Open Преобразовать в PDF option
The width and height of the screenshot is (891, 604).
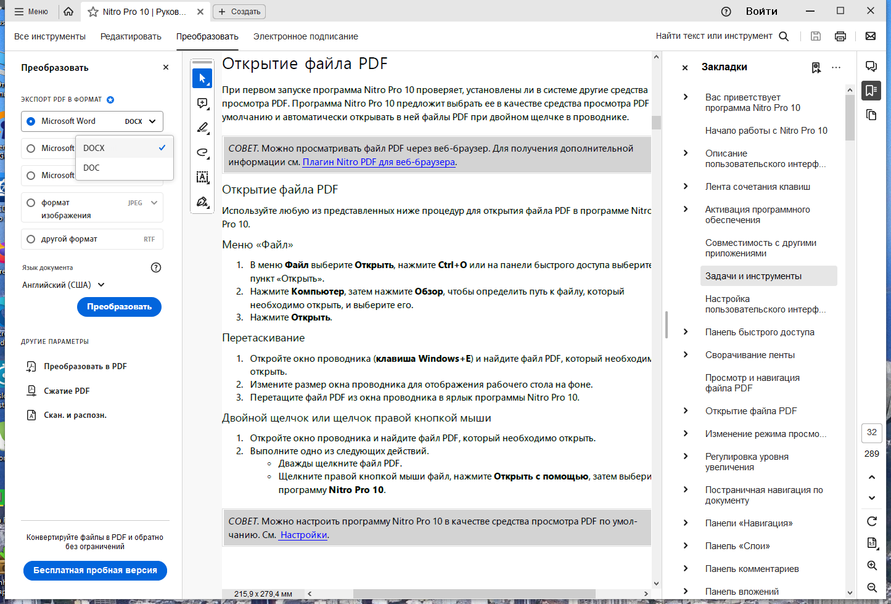(76, 366)
